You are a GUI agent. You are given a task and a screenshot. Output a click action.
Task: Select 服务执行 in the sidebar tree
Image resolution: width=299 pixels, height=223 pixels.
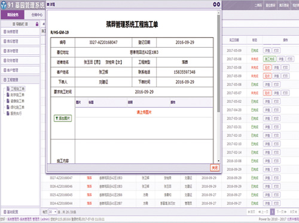14,114
